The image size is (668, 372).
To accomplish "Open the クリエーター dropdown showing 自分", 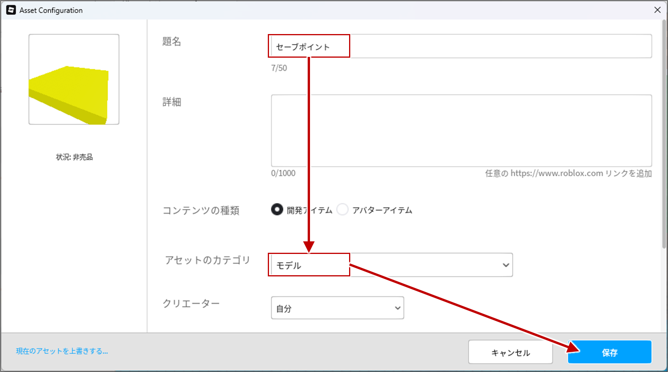I will [337, 308].
